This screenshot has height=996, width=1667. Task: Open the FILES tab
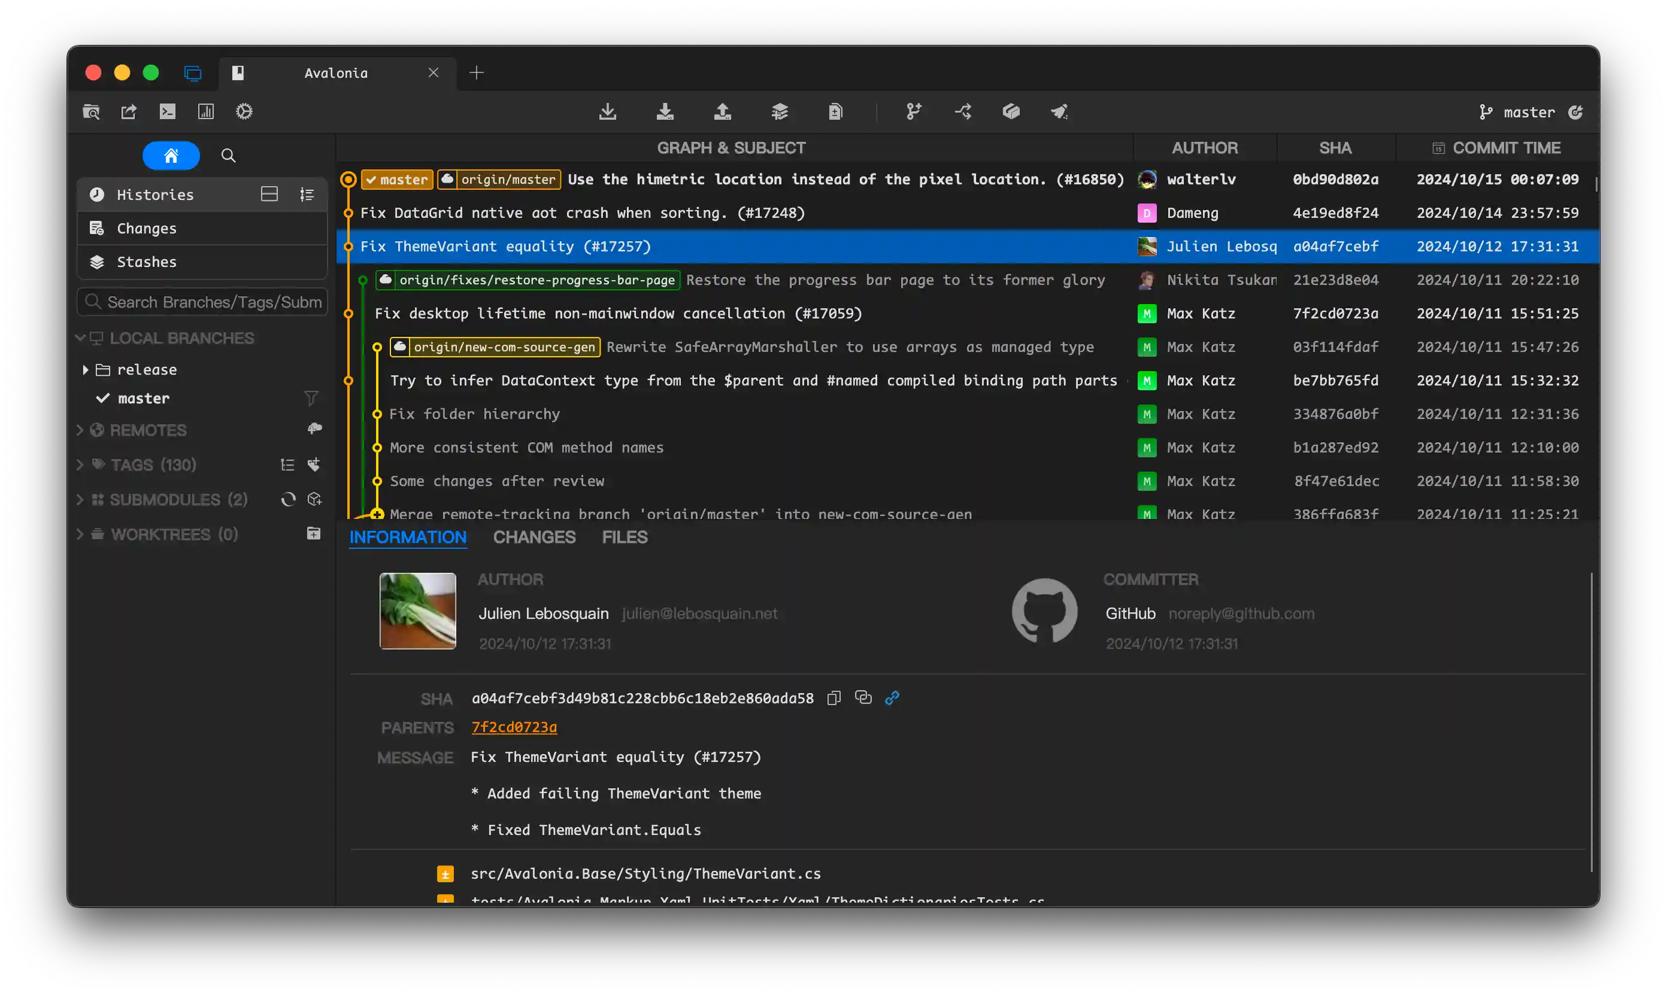point(624,537)
